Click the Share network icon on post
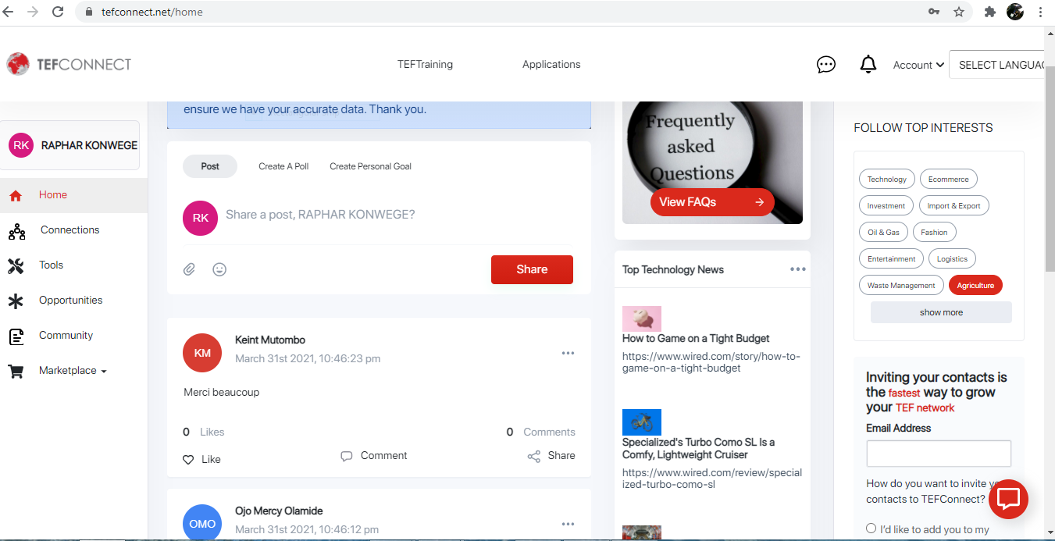The image size is (1055, 541). pos(534,456)
